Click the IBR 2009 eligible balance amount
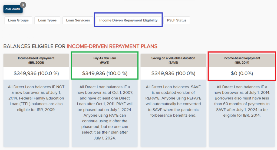 [36, 73]
